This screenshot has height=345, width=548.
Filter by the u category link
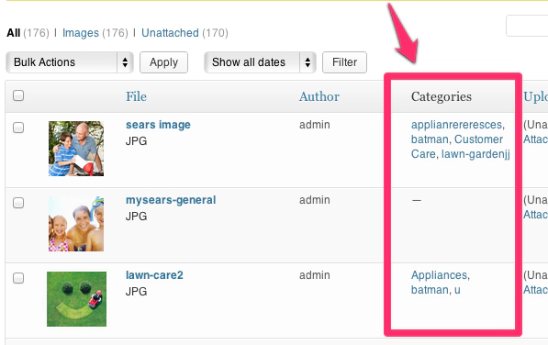tap(457, 290)
